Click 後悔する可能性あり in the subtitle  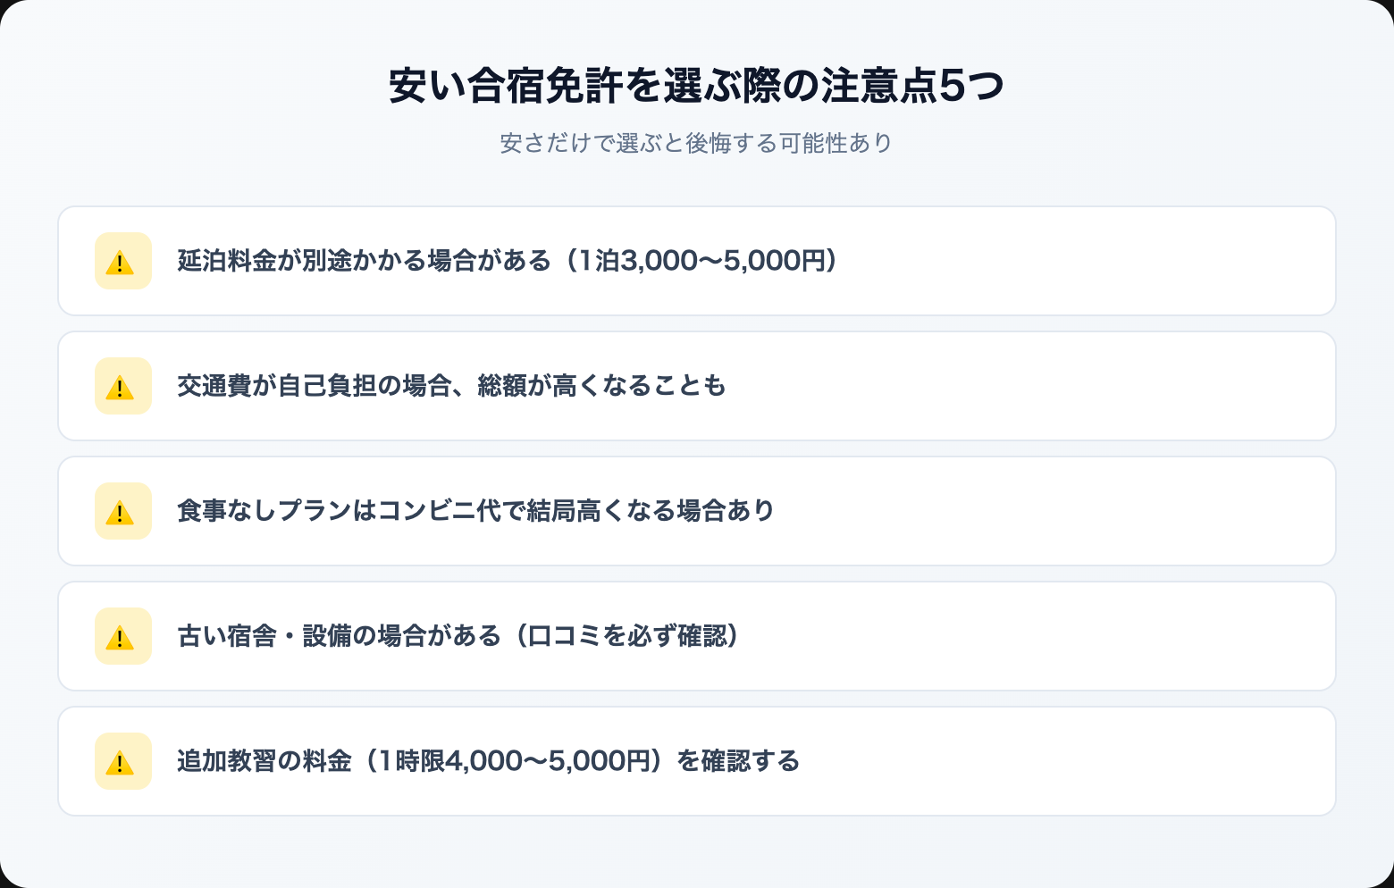(789, 143)
